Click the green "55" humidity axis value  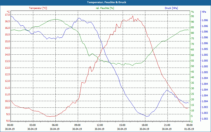(x=193, y=61)
